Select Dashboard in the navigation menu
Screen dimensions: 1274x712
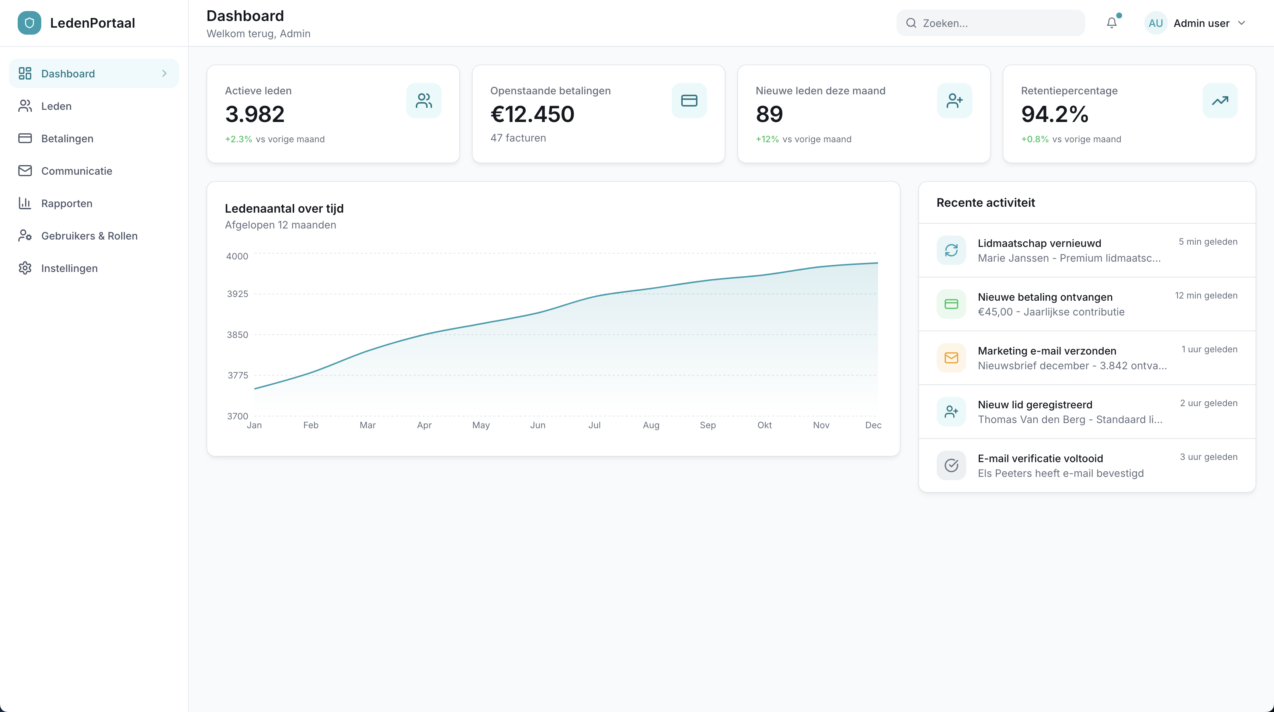(x=68, y=73)
